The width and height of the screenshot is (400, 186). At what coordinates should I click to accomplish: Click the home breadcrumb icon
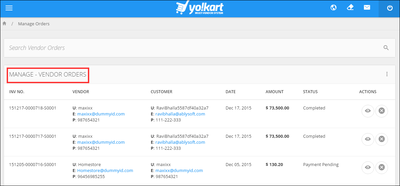point(4,24)
